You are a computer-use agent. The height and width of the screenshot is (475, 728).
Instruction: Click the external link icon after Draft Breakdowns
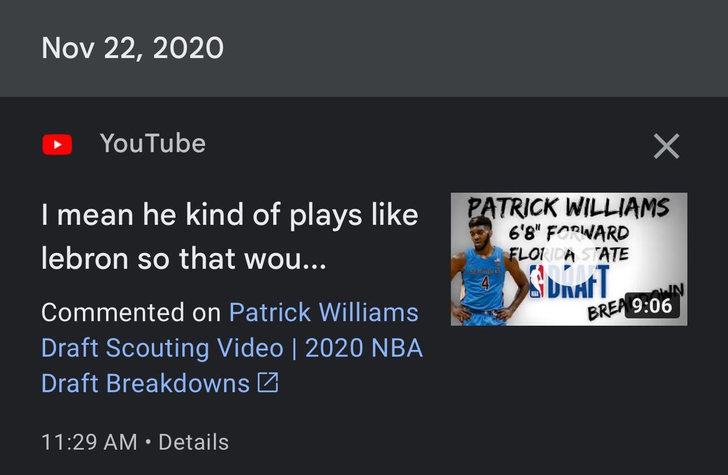coord(268,384)
